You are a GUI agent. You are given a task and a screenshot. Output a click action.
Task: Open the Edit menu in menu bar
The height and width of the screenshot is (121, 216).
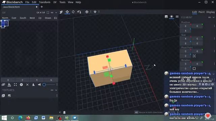(34, 2)
